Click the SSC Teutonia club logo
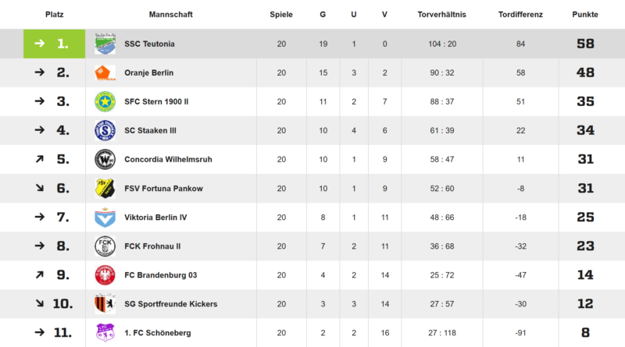The width and height of the screenshot is (625, 347). pyautogui.click(x=105, y=44)
